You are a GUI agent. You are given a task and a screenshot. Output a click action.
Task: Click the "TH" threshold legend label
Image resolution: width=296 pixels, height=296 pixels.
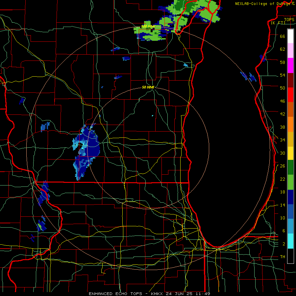tap(283, 257)
